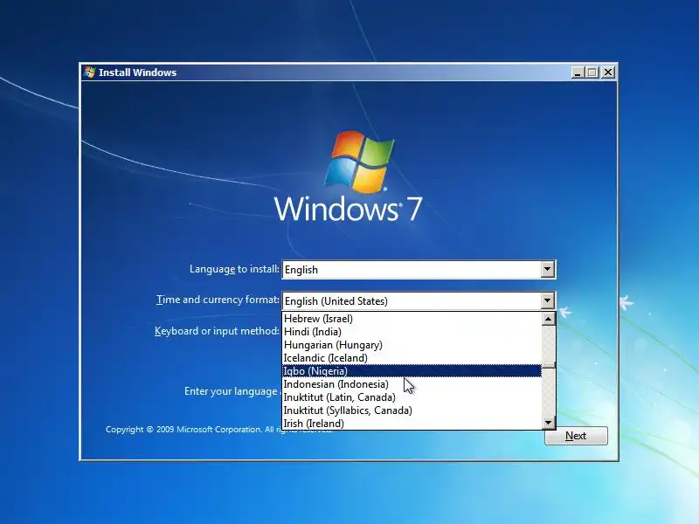Pick Hungarian (Hungary) option

(x=412, y=345)
